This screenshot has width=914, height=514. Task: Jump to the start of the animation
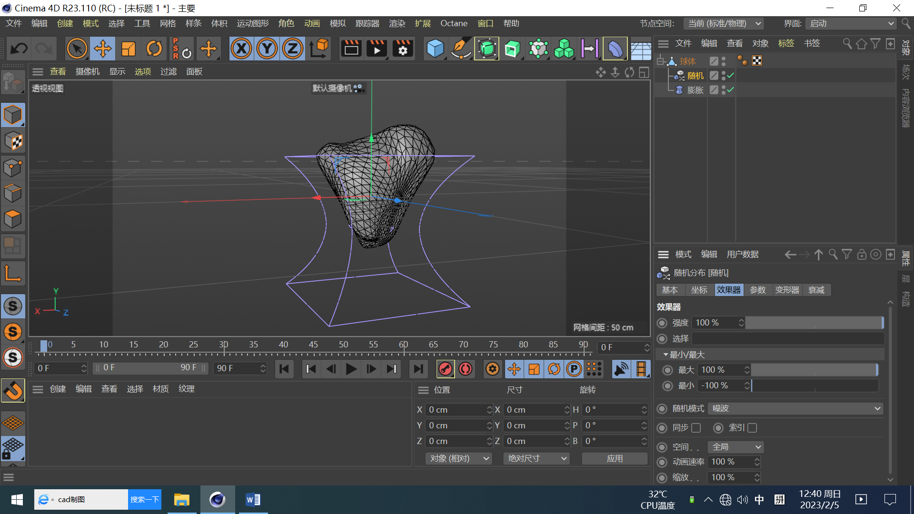(x=284, y=369)
